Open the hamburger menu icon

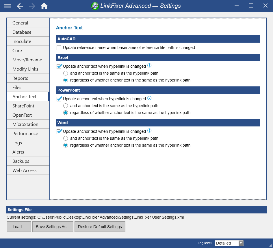click(8, 6)
